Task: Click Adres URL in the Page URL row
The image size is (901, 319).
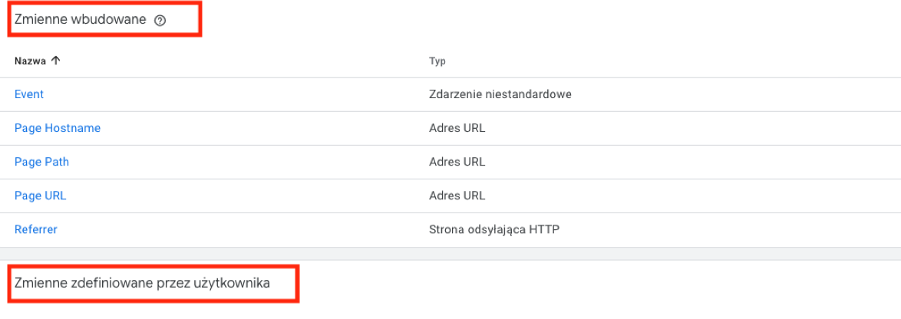Action: [x=457, y=196]
